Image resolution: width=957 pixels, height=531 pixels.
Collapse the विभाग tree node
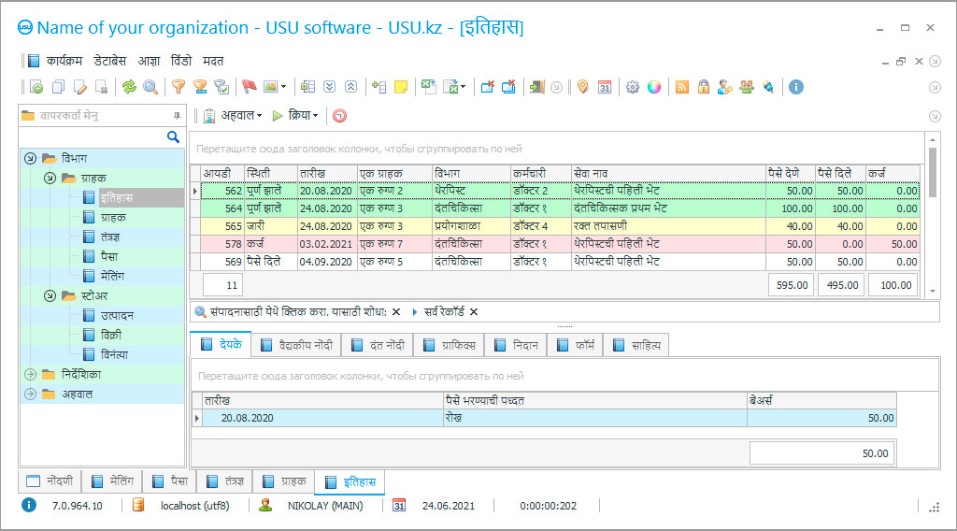pyautogui.click(x=30, y=158)
